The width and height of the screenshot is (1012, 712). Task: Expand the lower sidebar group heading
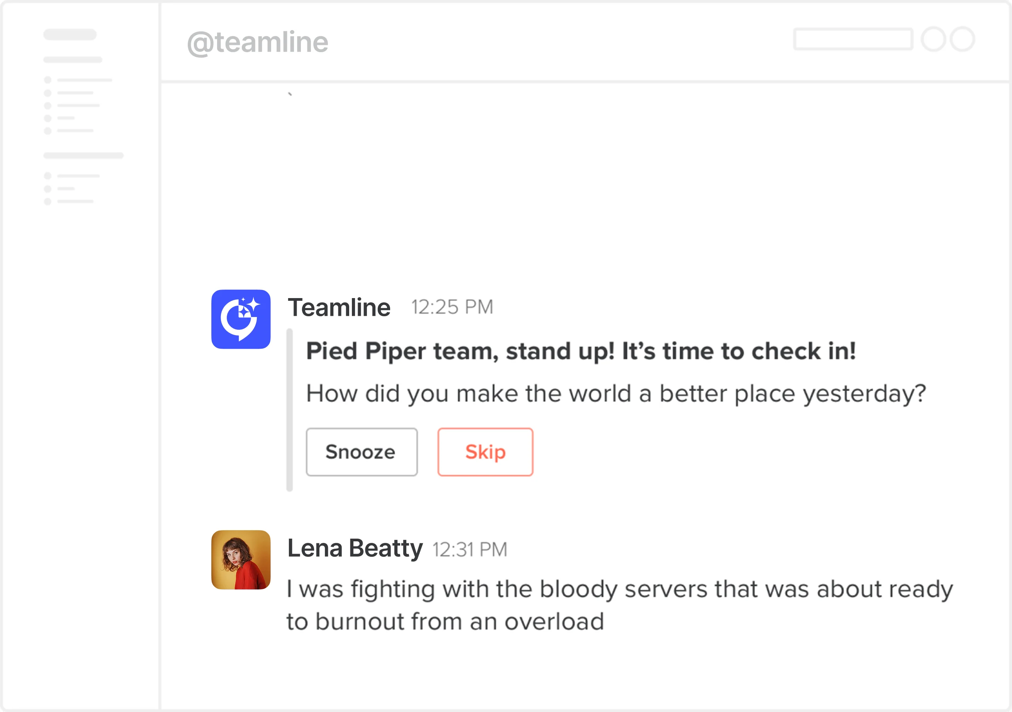83,155
